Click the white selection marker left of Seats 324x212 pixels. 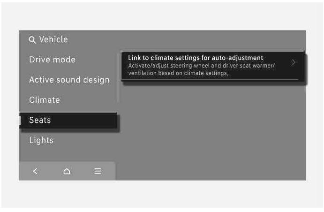click(x=20, y=120)
